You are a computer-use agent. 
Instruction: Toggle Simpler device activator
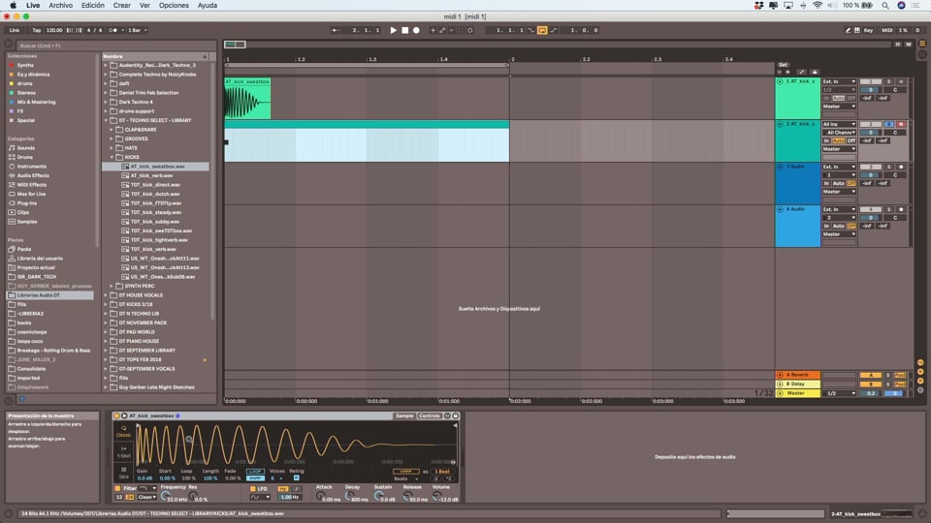117,415
